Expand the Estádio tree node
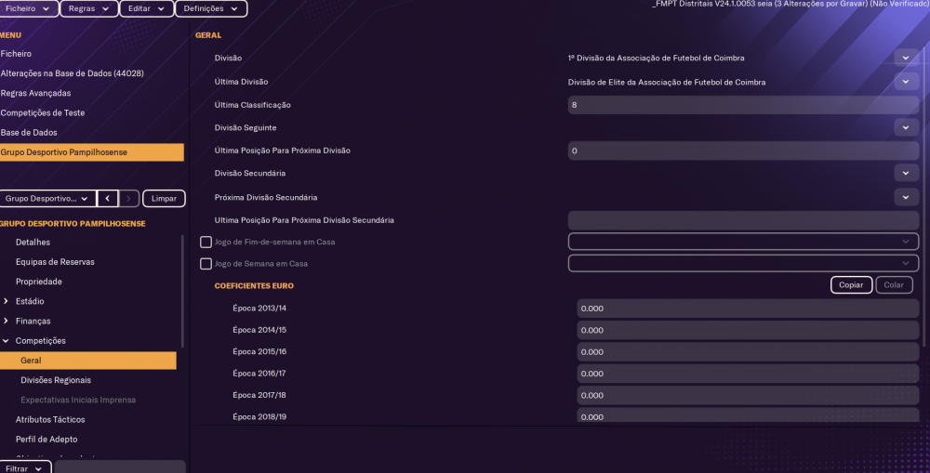Image resolution: width=930 pixels, height=473 pixels. tap(6, 301)
